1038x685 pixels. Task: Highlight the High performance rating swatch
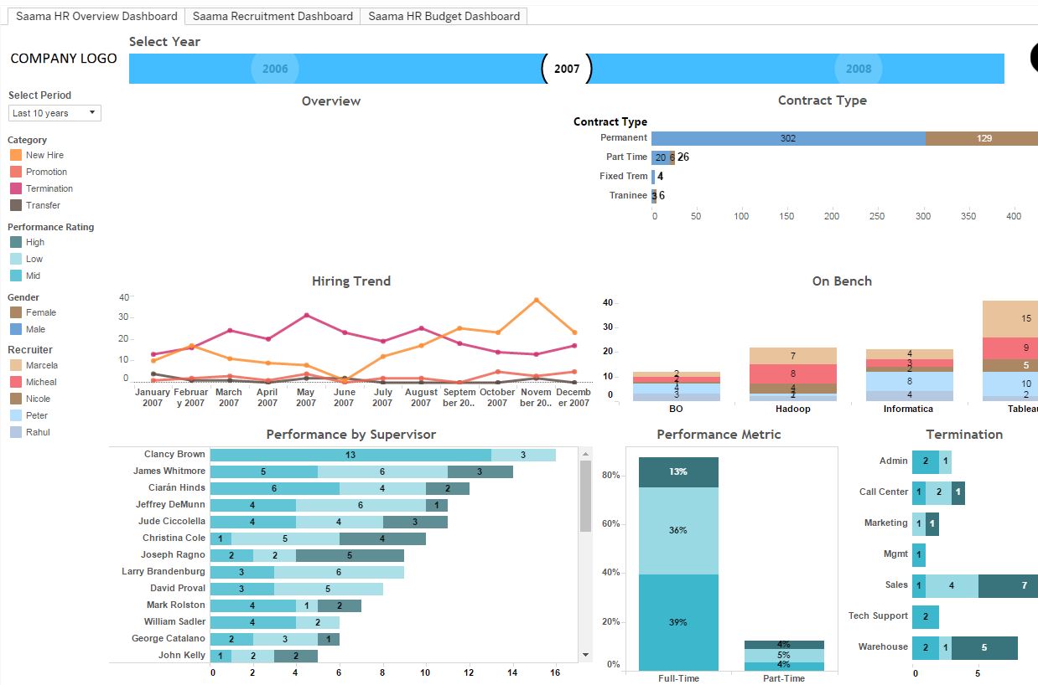pos(16,242)
